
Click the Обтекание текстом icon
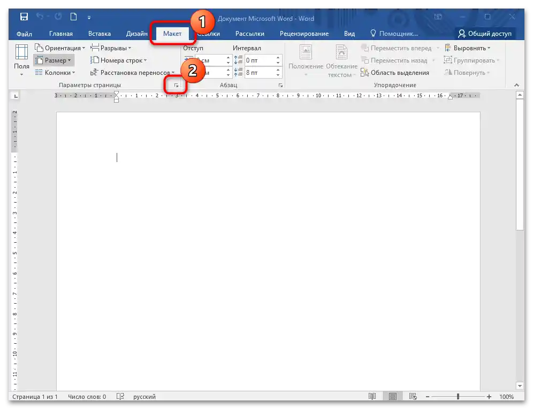pyautogui.click(x=341, y=61)
